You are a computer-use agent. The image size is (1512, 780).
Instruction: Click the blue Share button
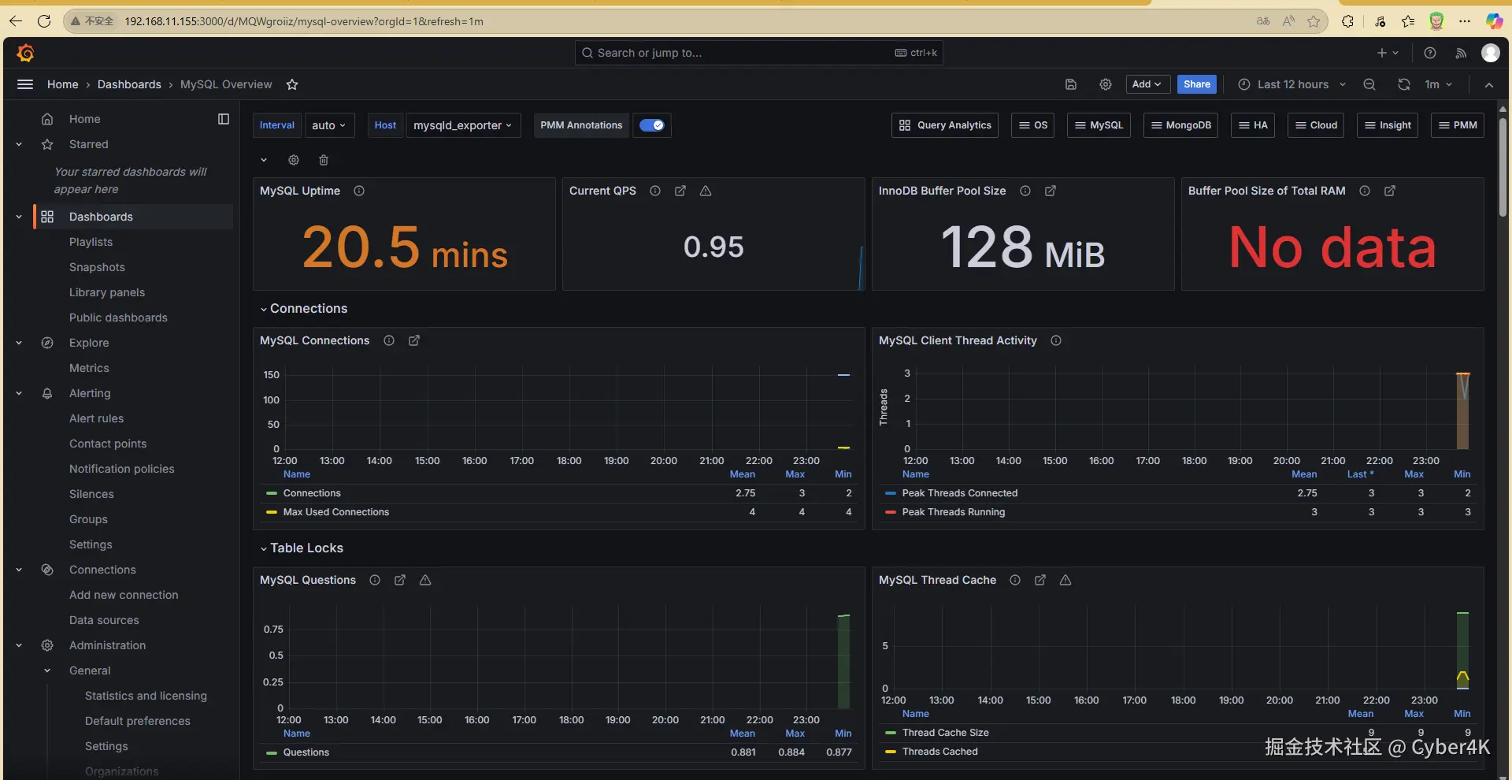(x=1196, y=84)
